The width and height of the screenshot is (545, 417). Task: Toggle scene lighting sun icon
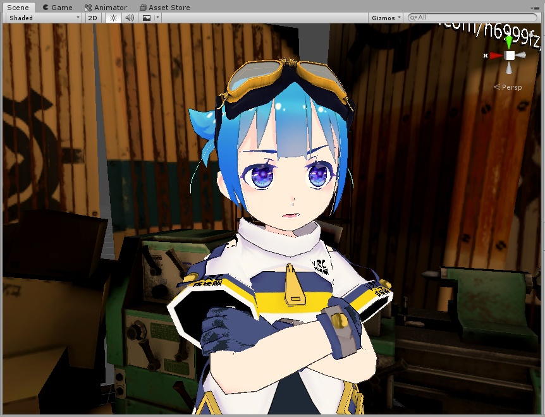113,18
